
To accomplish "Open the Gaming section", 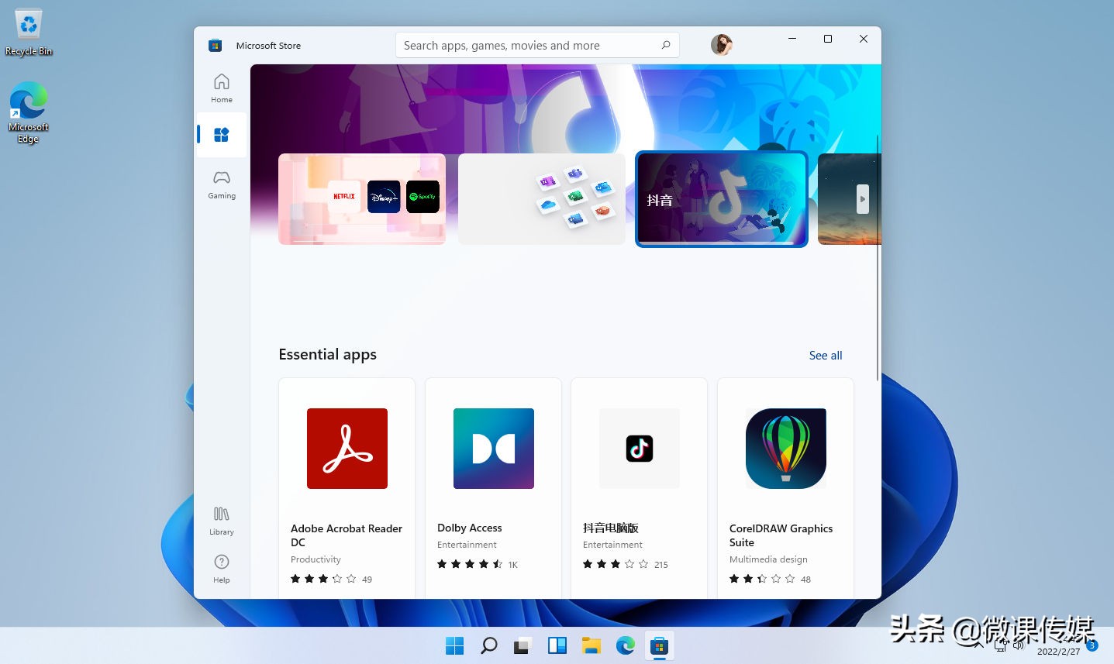I will (221, 184).
